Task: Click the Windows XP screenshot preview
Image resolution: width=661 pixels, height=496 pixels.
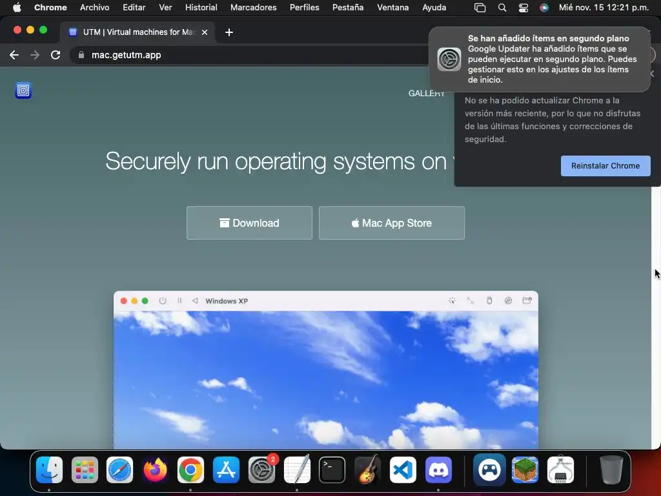Action: [x=326, y=370]
